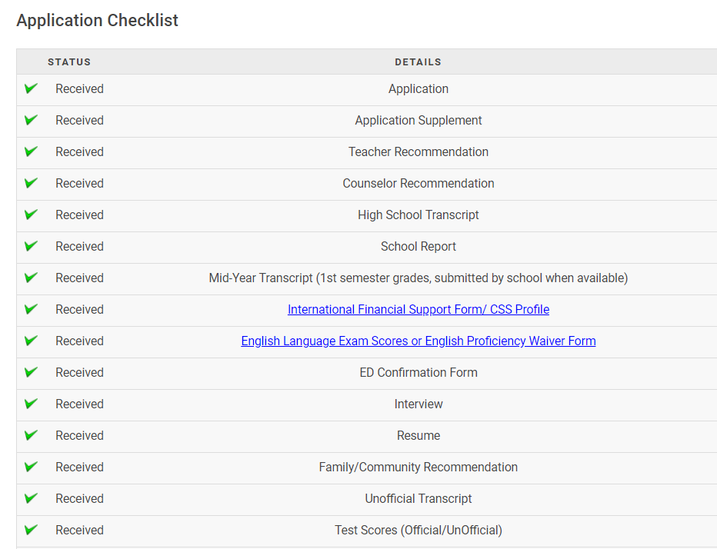
Task: Click the ED Confirmation Form checkmark icon
Action: [31, 372]
